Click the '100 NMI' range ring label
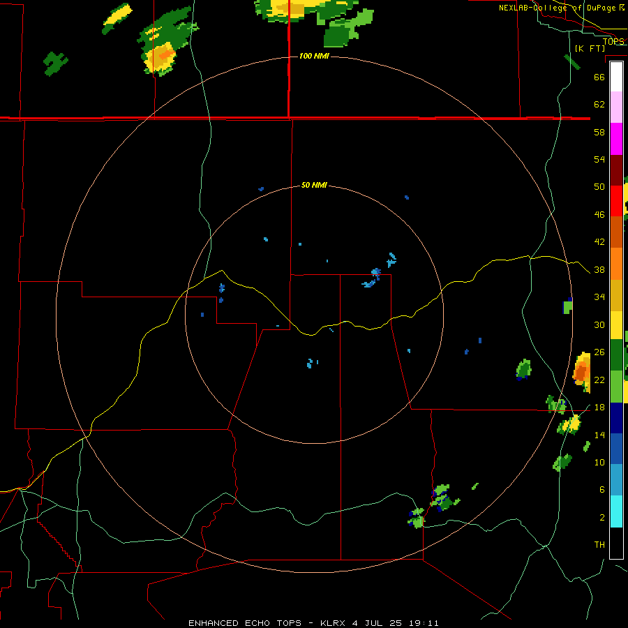 point(314,56)
